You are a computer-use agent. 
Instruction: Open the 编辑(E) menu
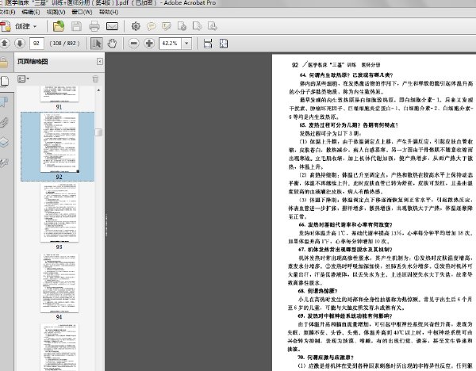31,12
